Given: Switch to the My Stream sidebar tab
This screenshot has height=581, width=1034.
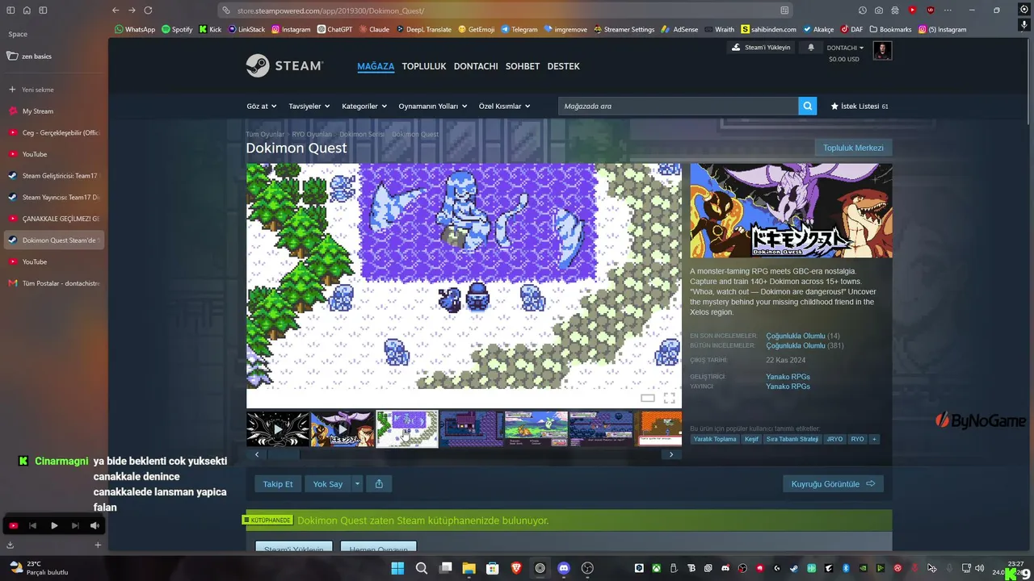Looking at the screenshot, I should (53, 111).
